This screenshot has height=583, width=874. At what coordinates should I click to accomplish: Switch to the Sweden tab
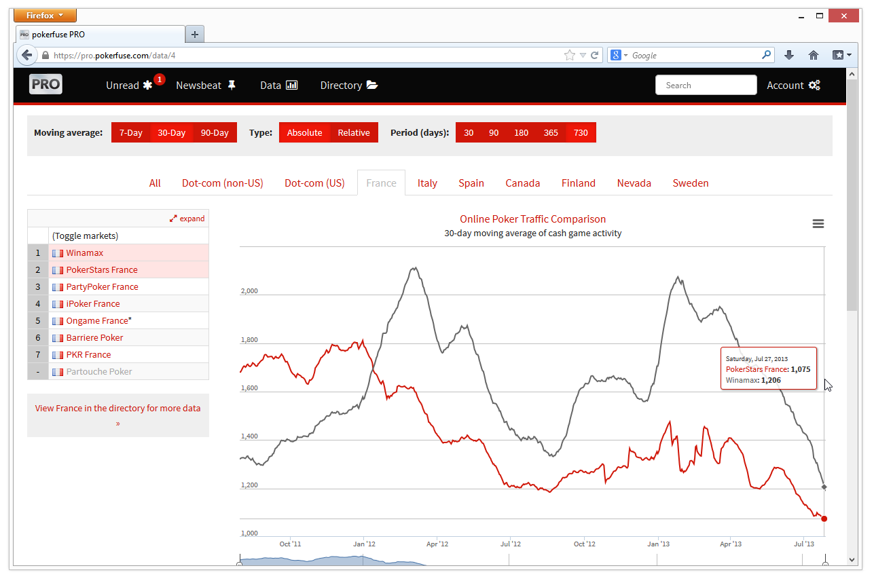691,183
